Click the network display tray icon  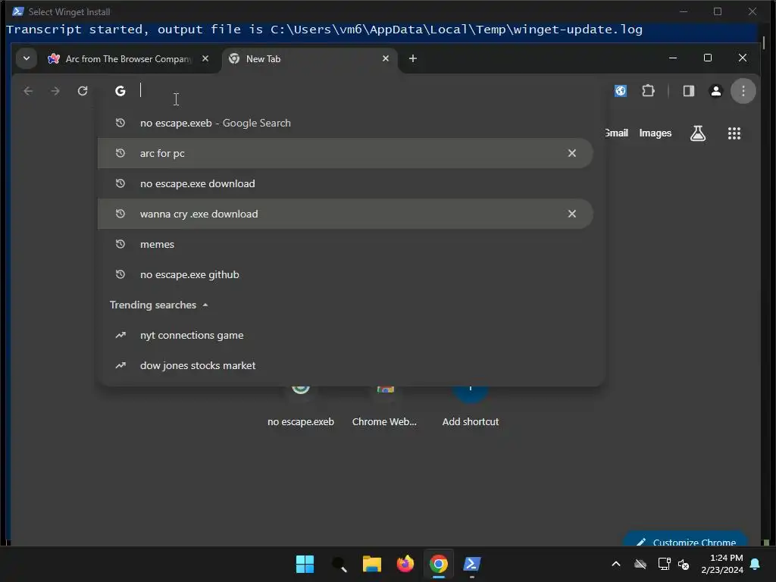664,564
